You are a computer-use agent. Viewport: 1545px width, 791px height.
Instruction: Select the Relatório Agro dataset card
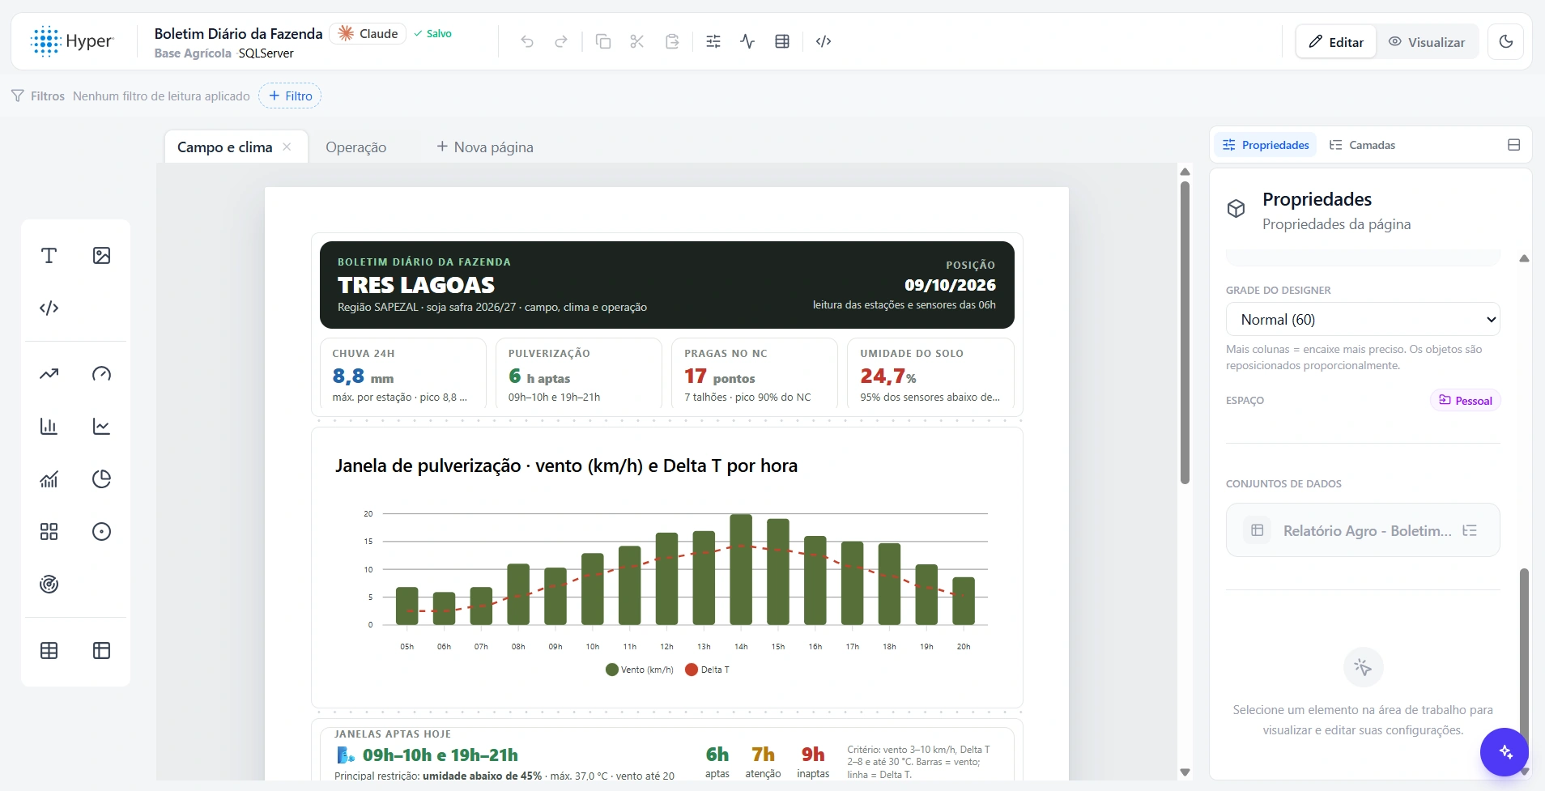pyautogui.click(x=1363, y=530)
